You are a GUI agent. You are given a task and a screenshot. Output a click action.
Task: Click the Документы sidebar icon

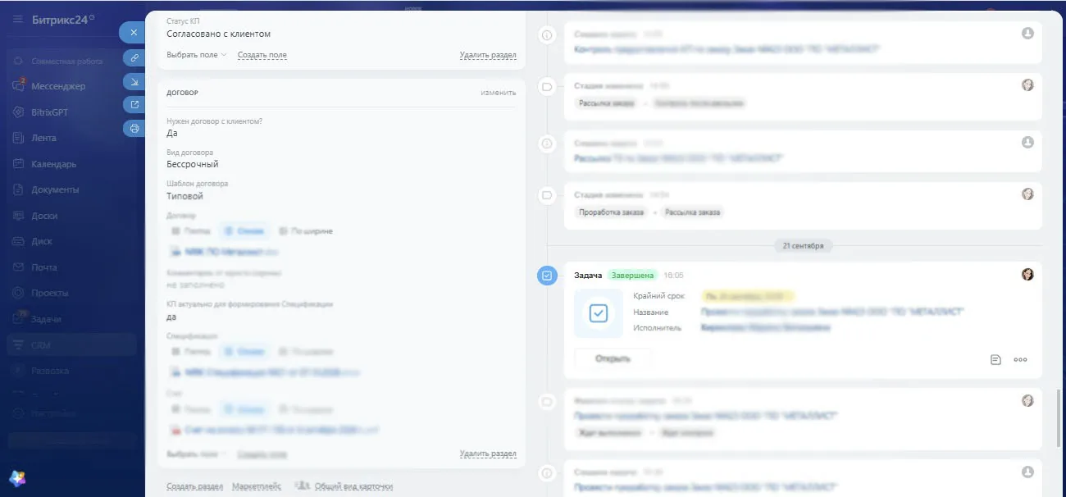coord(18,189)
